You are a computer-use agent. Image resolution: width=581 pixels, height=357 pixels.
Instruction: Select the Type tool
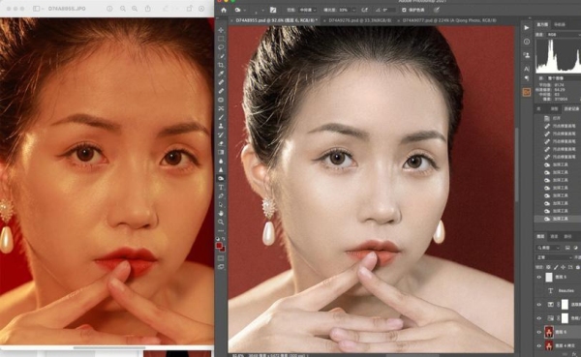click(221, 188)
